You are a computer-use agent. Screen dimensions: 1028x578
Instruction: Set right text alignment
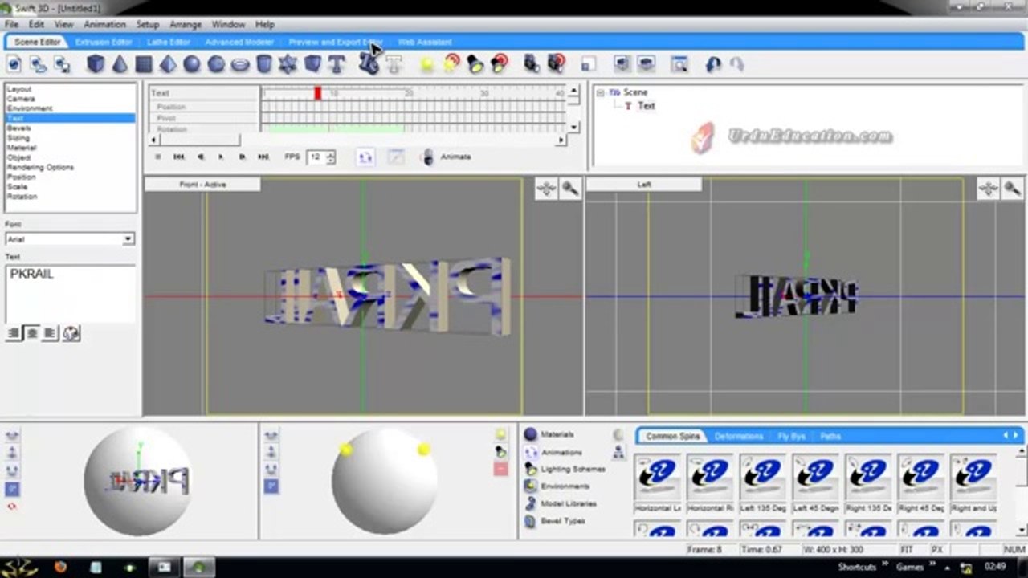(x=50, y=333)
